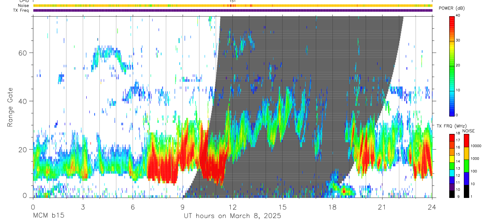Viewport: 486px width, 224px height.
Task: Click the "100" tick on the NOISE scale
Action: pos(474,171)
